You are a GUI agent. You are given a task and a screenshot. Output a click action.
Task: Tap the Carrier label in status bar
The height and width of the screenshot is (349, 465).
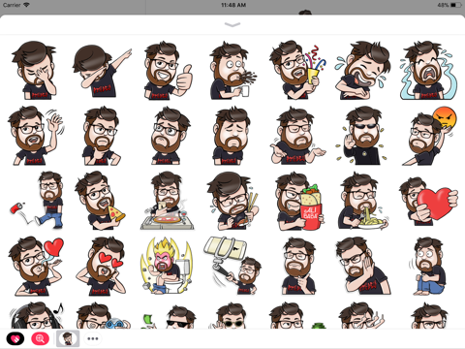pyautogui.click(x=12, y=5)
